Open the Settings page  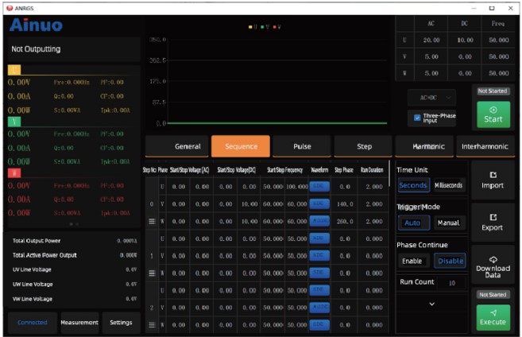coord(121,322)
